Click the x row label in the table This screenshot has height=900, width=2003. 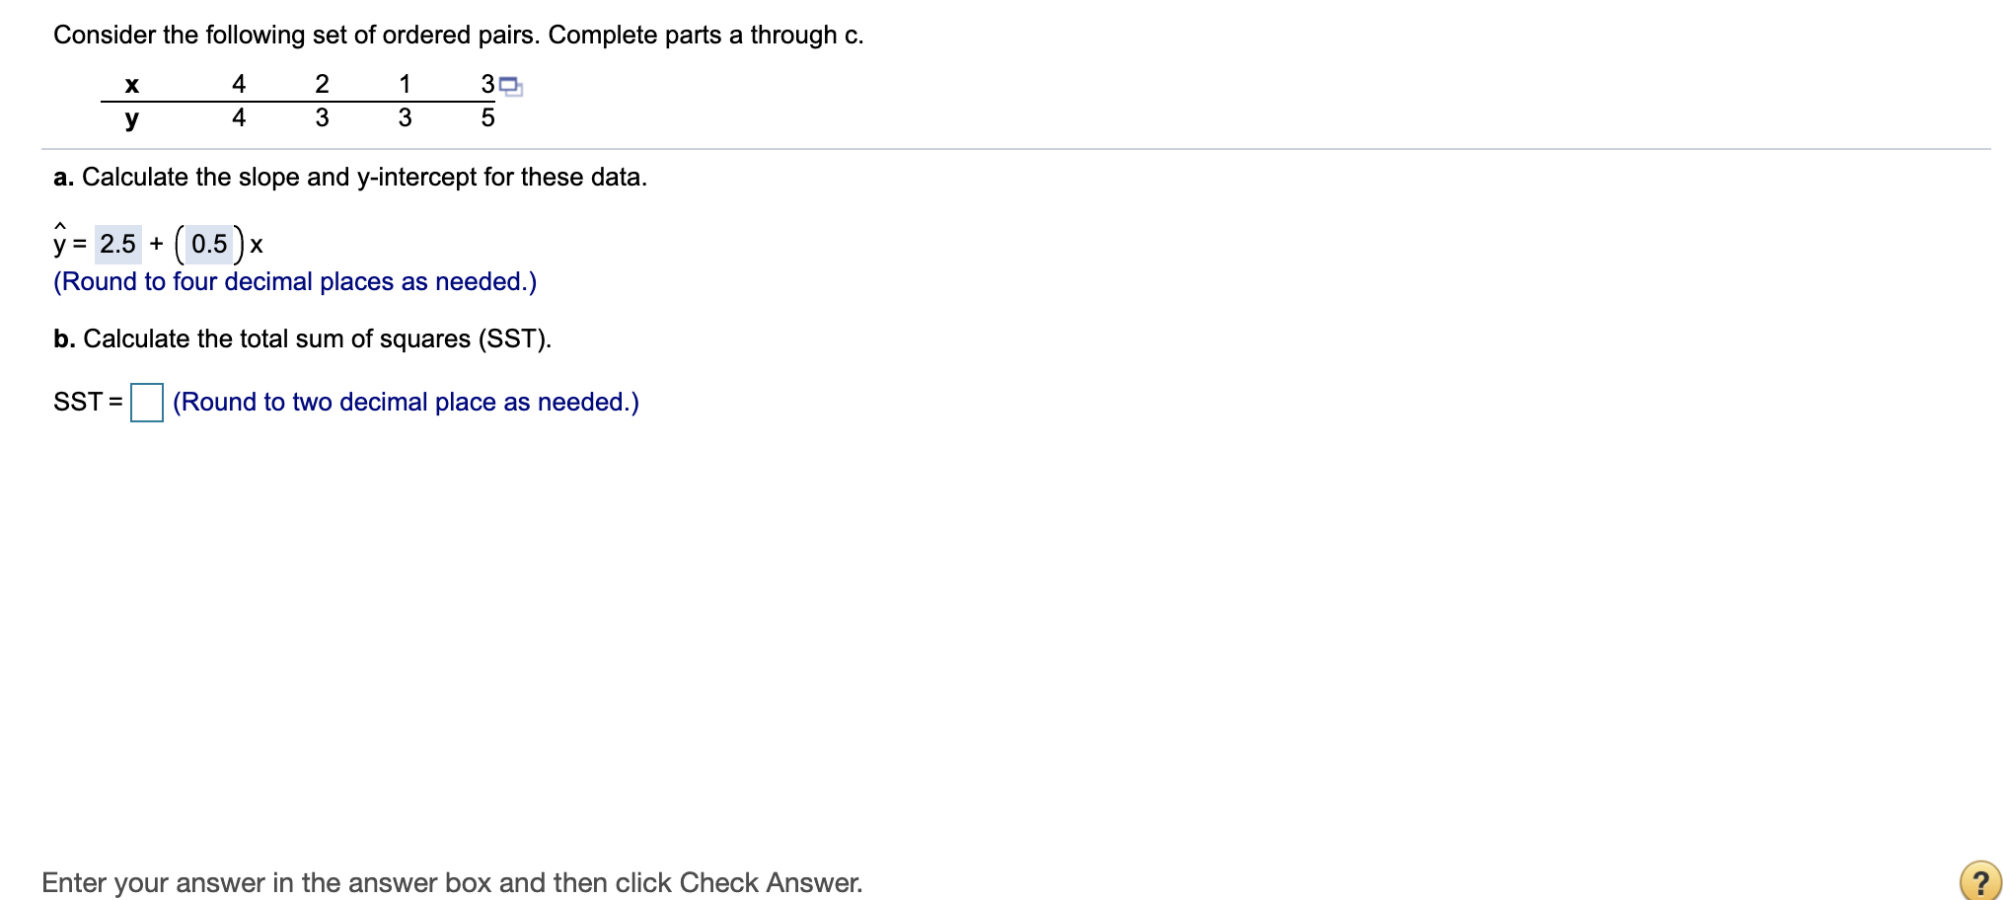[x=132, y=86]
